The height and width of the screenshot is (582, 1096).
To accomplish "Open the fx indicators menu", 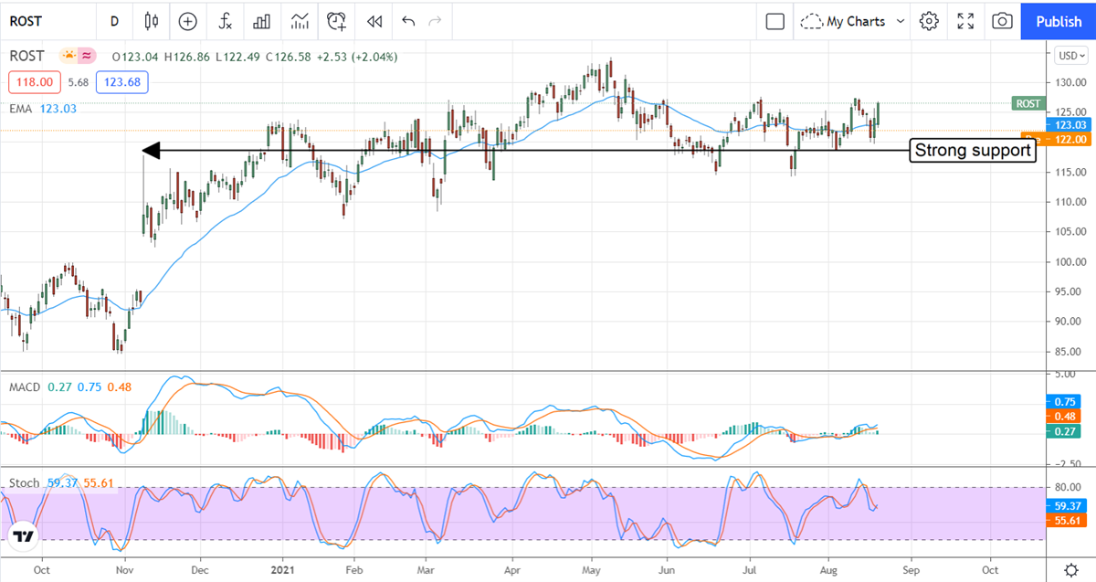I will (x=225, y=21).
